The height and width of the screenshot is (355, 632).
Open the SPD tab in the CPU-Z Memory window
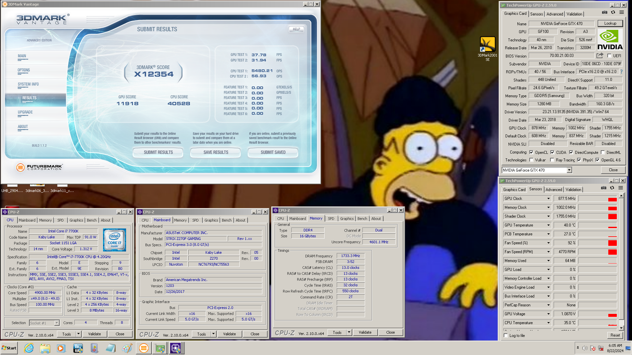point(331,219)
